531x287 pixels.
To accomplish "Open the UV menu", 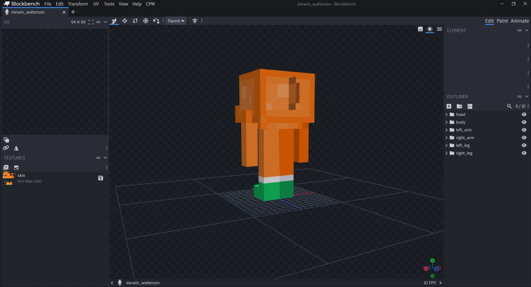I will (96, 4).
